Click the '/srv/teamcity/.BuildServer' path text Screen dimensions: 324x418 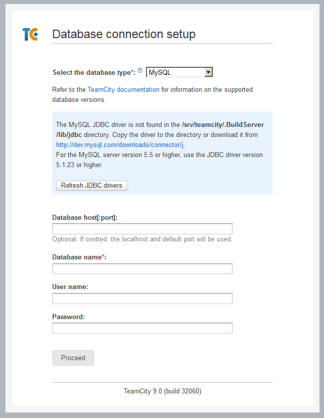(x=223, y=125)
